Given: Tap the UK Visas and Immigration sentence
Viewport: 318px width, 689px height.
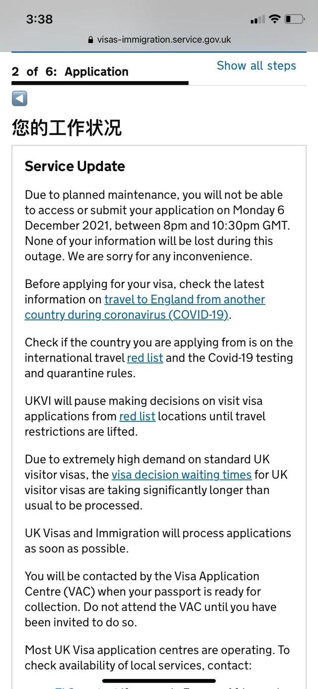Looking at the screenshot, I should [158, 540].
